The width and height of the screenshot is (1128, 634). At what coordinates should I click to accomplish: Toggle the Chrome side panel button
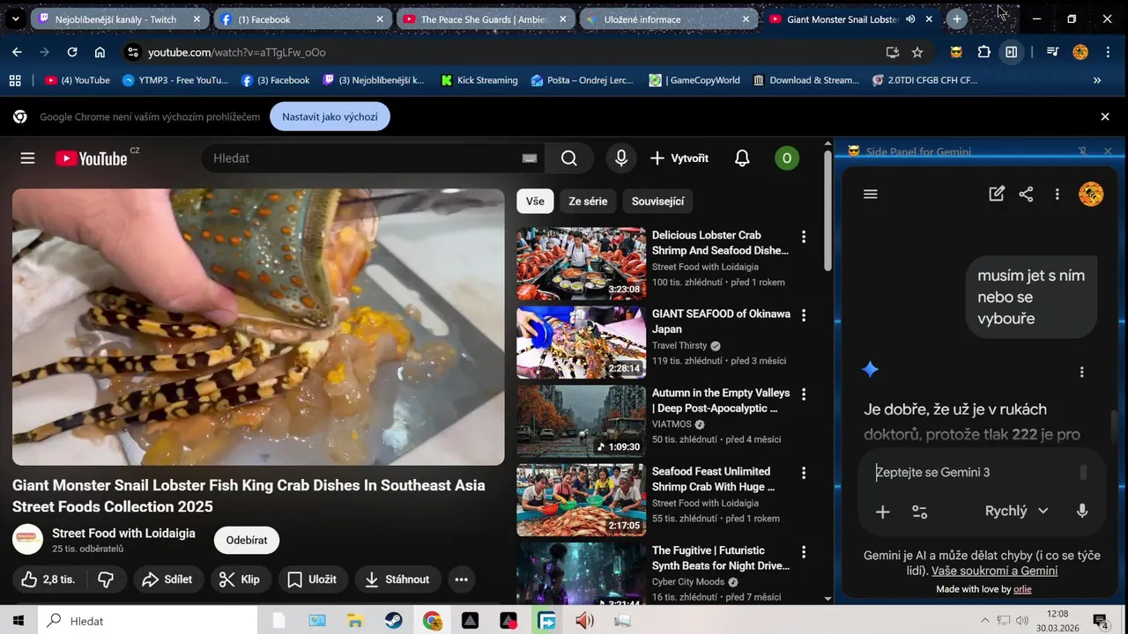coord(1012,52)
